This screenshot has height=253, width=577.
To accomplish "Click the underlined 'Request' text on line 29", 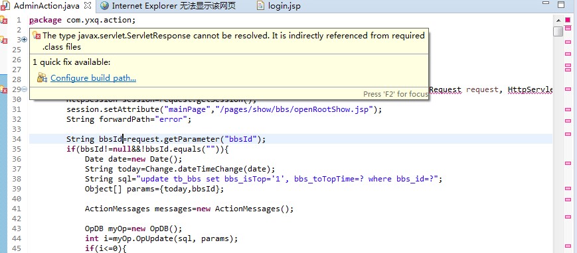I will point(445,89).
